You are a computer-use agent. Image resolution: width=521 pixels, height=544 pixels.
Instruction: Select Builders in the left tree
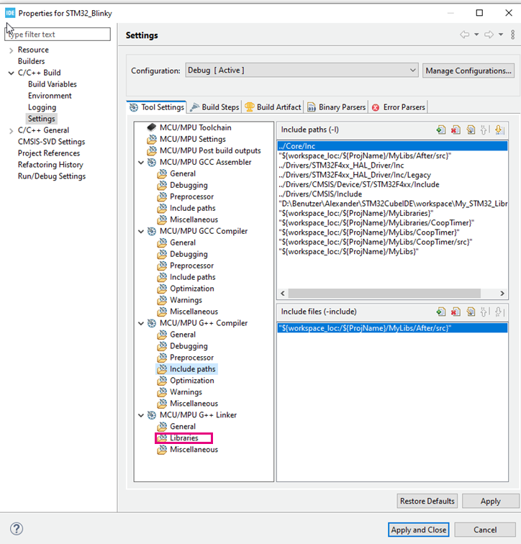[31, 61]
